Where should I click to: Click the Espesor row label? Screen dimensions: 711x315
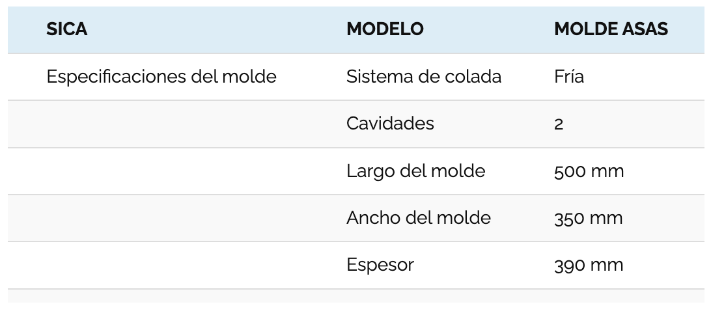(x=380, y=265)
